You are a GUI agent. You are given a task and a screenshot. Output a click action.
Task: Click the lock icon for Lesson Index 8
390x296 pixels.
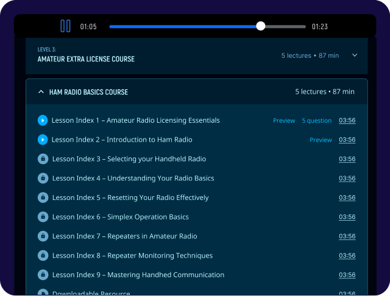(43, 255)
